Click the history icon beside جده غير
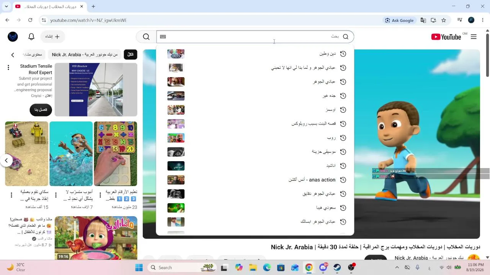This screenshot has width=490, height=275. pos(343,96)
